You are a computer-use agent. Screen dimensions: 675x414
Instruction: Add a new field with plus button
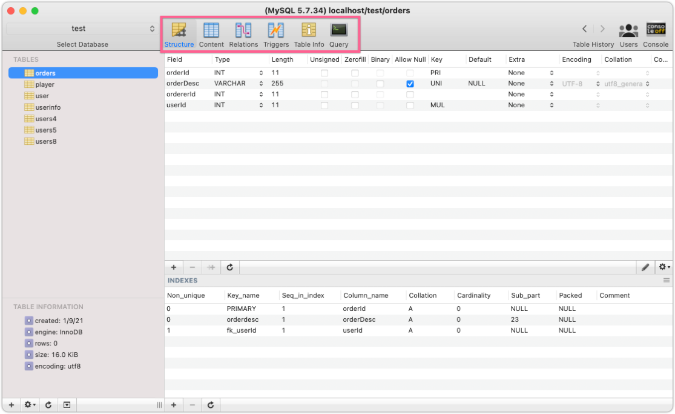(174, 267)
